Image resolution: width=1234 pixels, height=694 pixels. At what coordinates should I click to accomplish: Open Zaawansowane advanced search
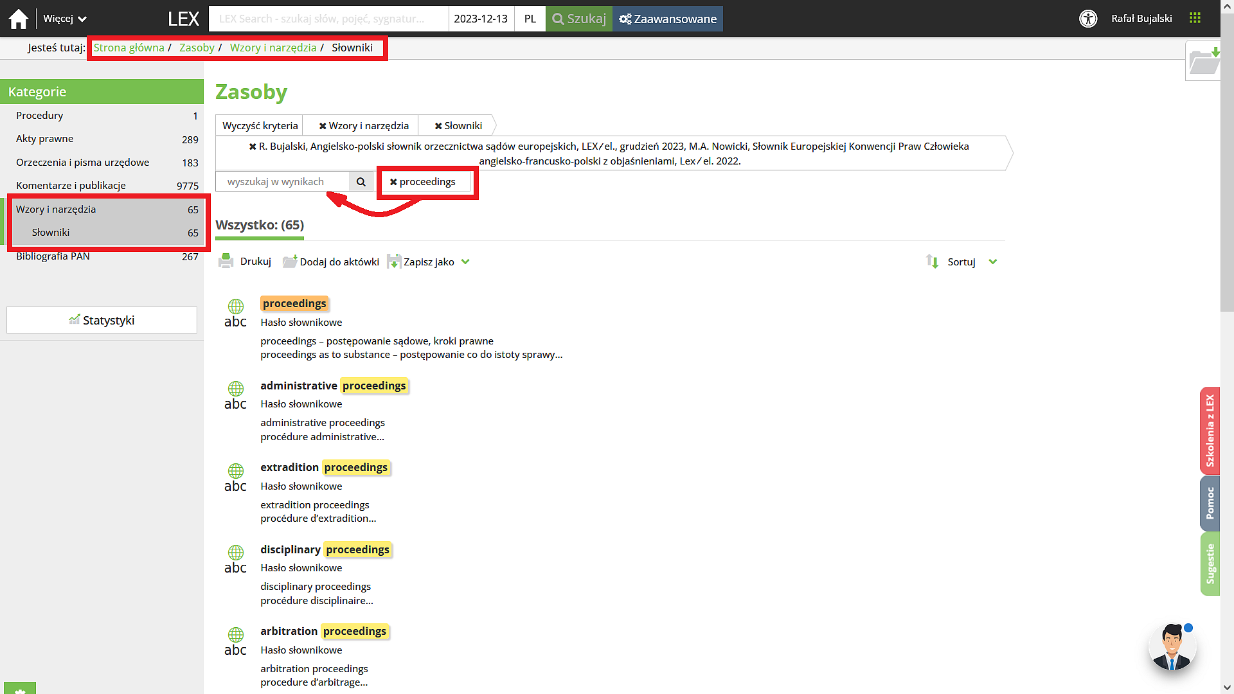(x=668, y=19)
